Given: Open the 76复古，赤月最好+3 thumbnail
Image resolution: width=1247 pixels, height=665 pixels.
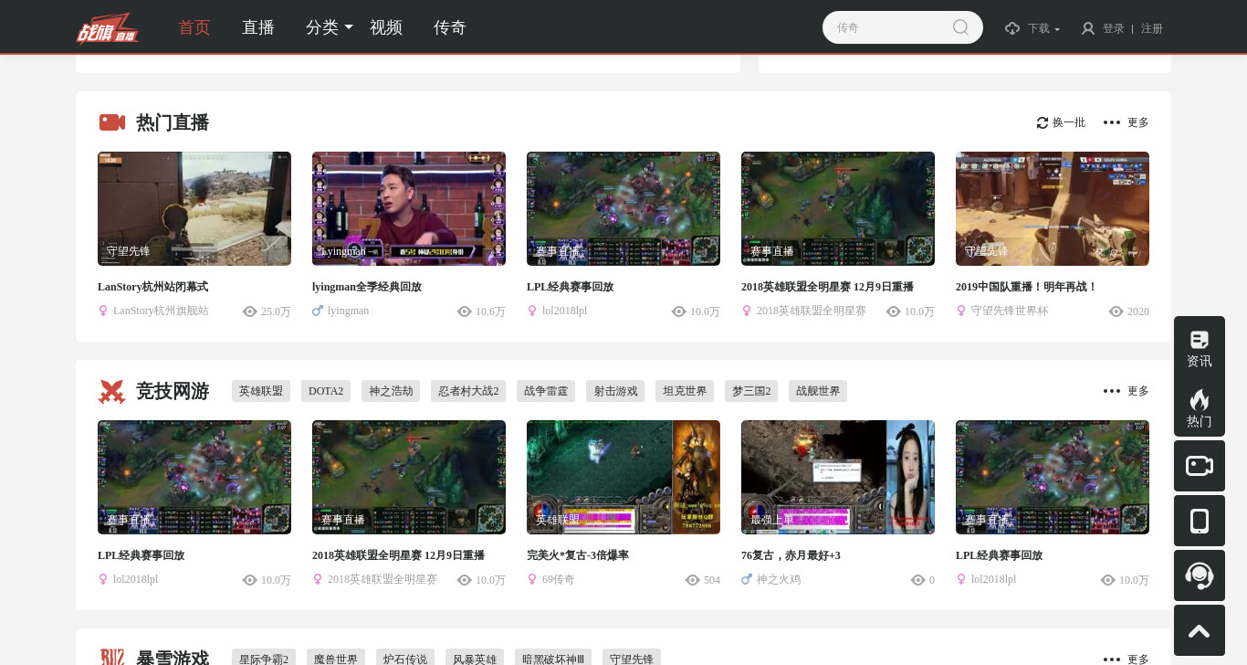Looking at the screenshot, I should [838, 477].
